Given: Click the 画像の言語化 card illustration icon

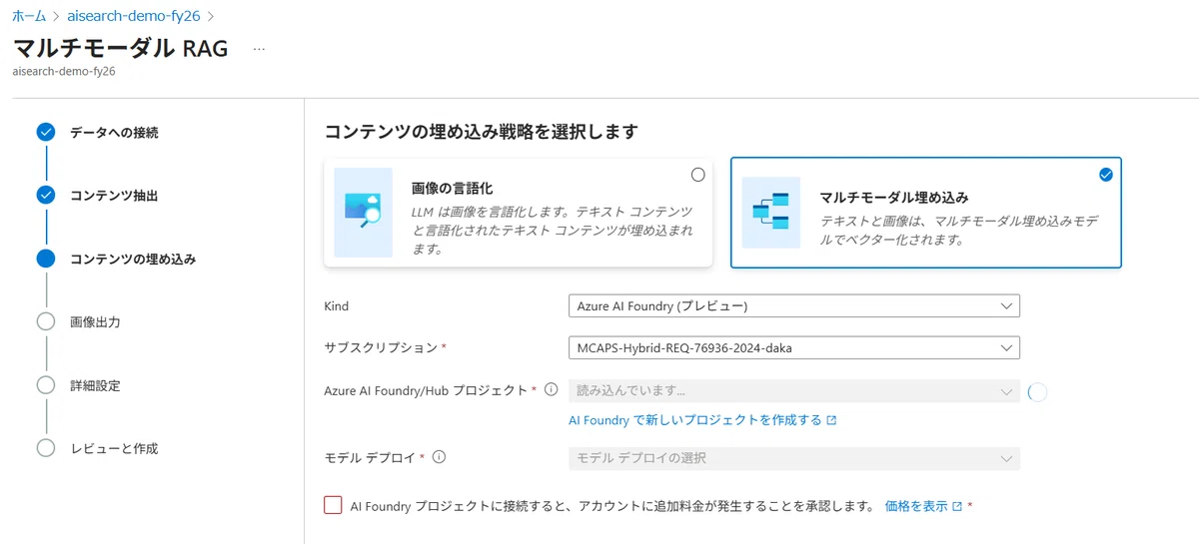Looking at the screenshot, I should [364, 213].
